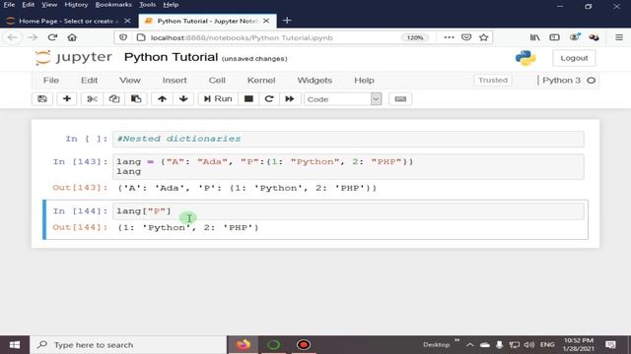Click the red recorder taskbar icon
Screen dimensions: 631x354
click(304, 345)
